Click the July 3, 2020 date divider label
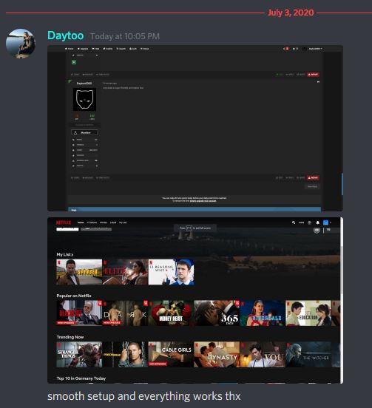 click(x=291, y=13)
